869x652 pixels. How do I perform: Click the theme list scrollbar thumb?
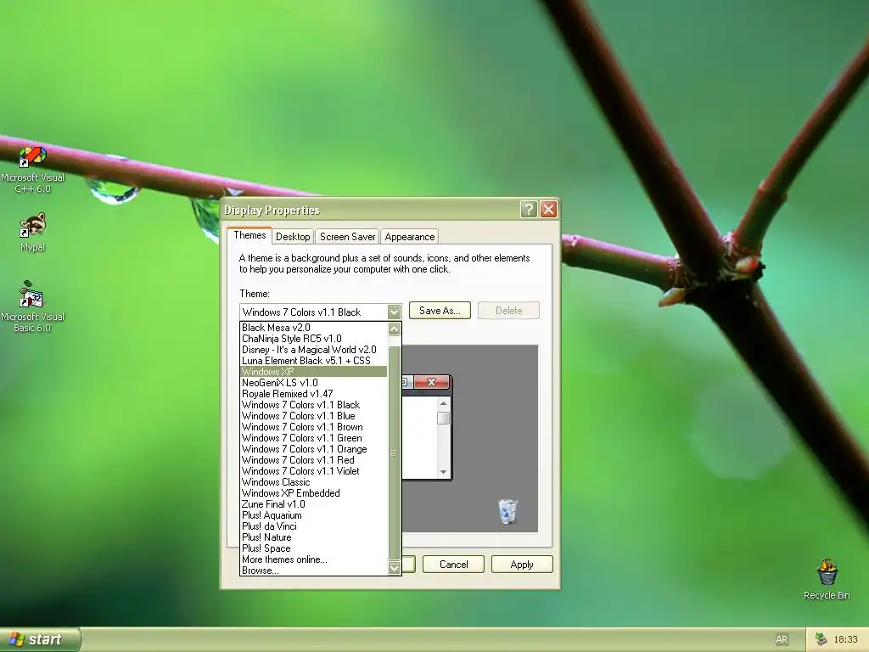(x=394, y=453)
